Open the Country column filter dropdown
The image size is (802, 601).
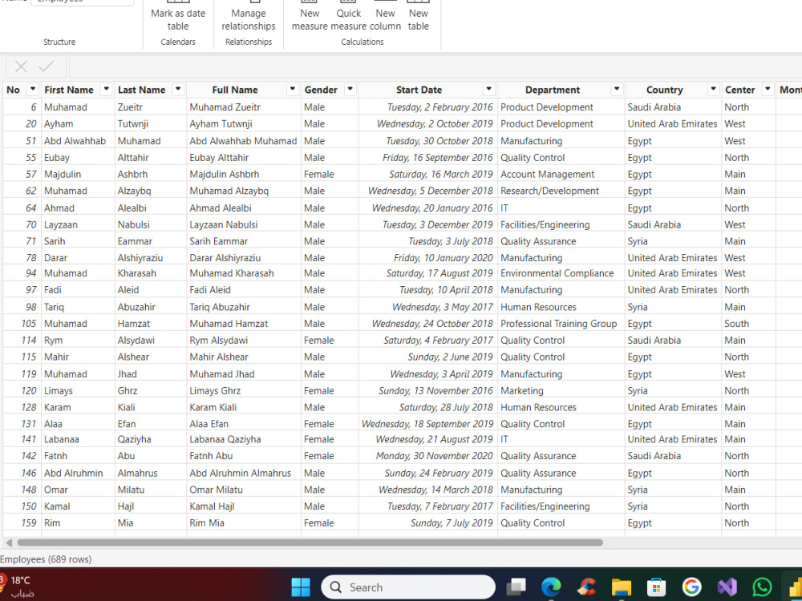pos(713,89)
